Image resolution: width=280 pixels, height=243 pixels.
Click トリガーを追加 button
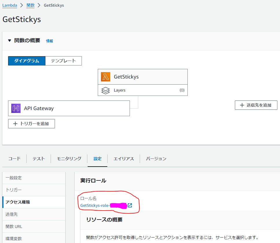click(x=32, y=124)
